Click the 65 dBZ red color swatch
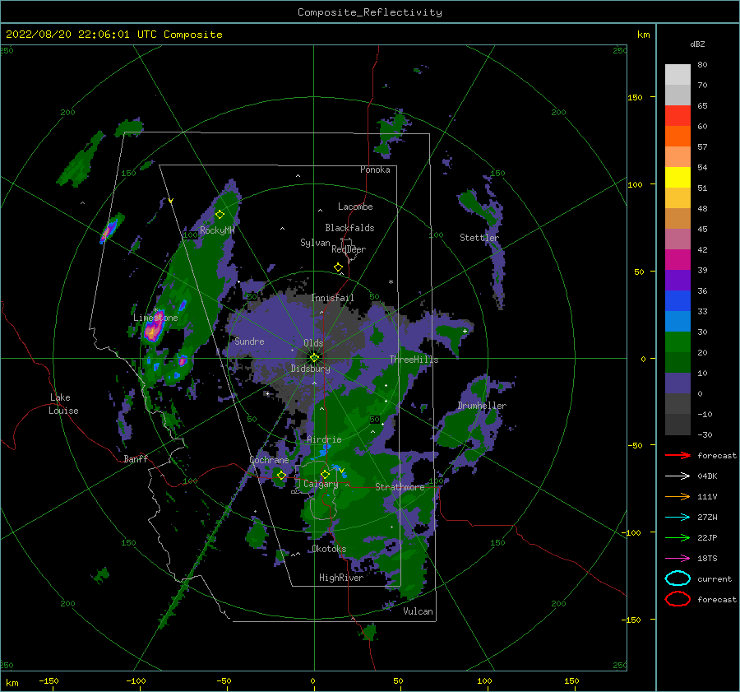The image size is (740, 692). point(678,116)
